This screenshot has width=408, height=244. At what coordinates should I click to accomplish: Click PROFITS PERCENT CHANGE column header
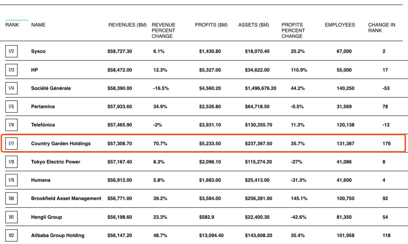tap(293, 30)
